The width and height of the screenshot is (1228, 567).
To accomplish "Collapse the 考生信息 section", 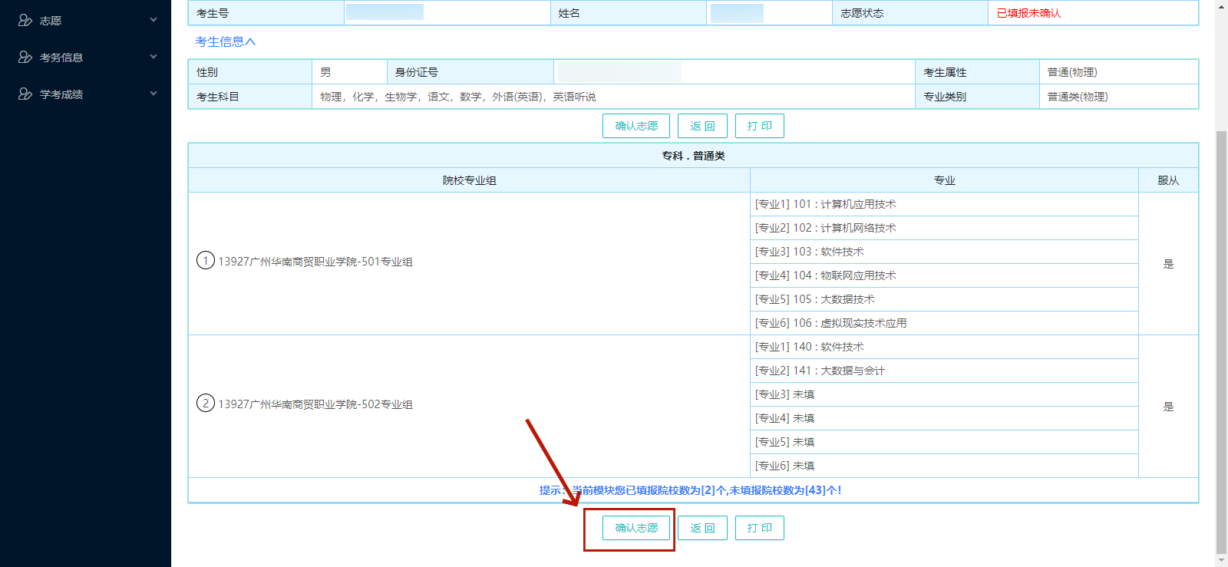I will click(x=225, y=42).
